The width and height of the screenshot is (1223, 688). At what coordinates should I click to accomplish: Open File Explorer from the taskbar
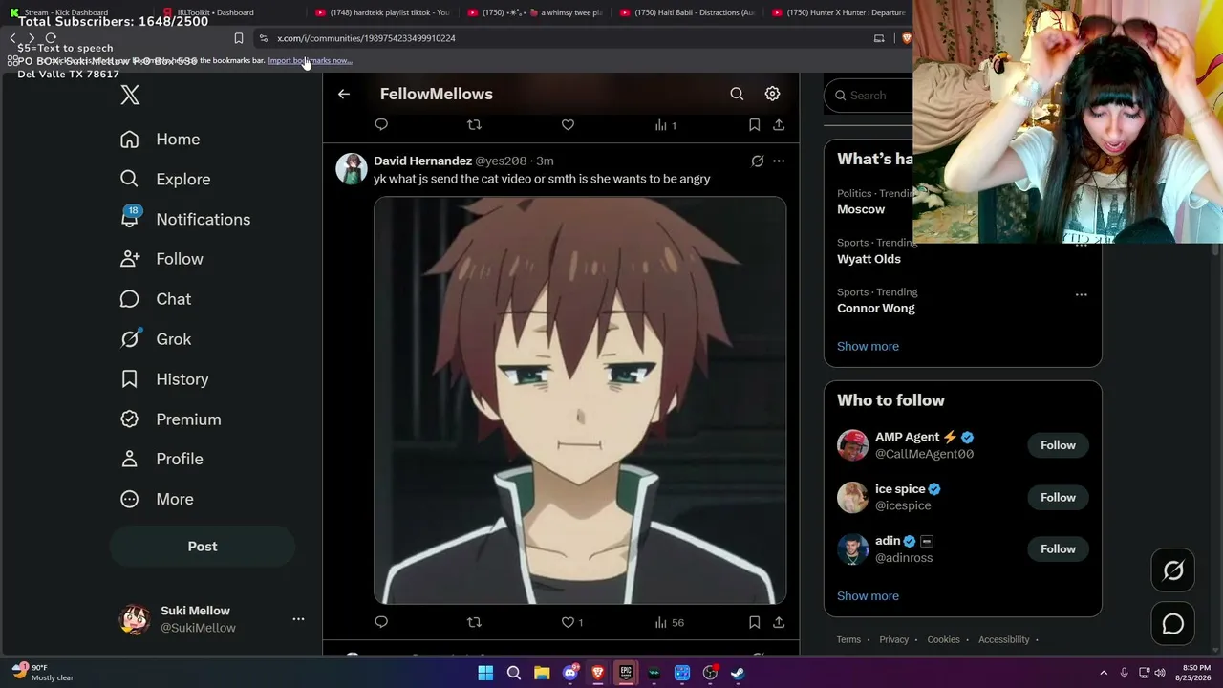(542, 673)
